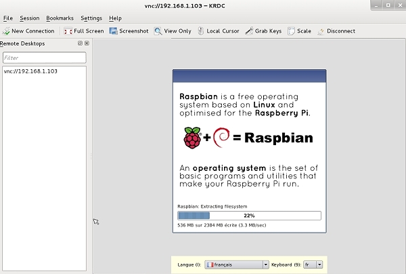Float the Remote Desktops panel

tap(80, 43)
